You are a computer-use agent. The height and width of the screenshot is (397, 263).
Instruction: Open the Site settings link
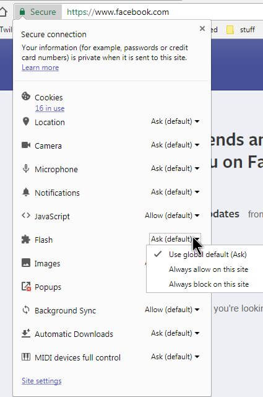pyautogui.click(x=41, y=381)
